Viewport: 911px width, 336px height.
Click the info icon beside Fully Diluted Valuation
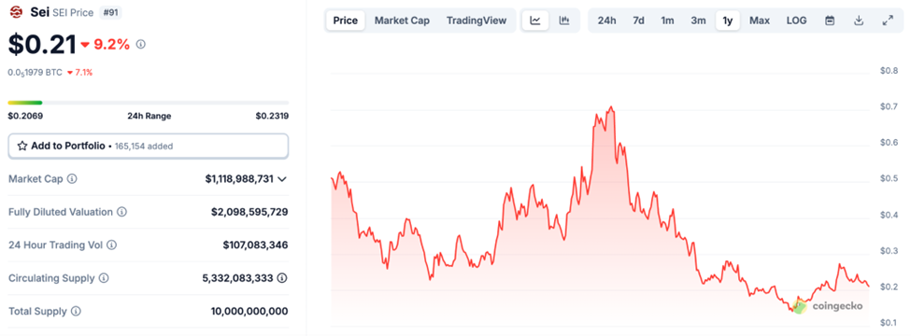(x=122, y=212)
